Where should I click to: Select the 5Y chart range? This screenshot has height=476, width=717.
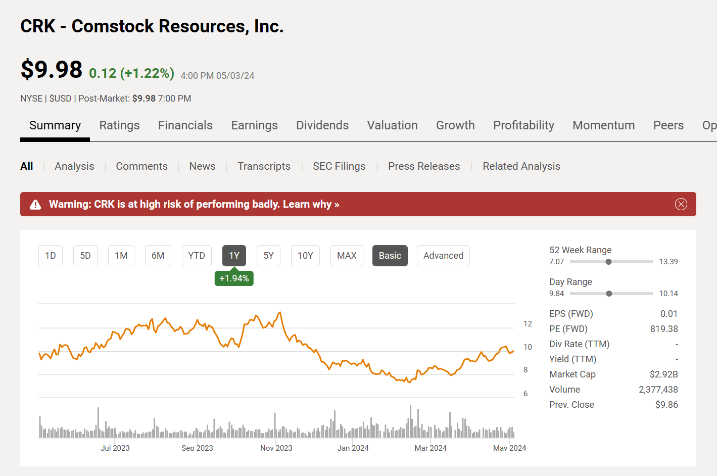point(268,256)
